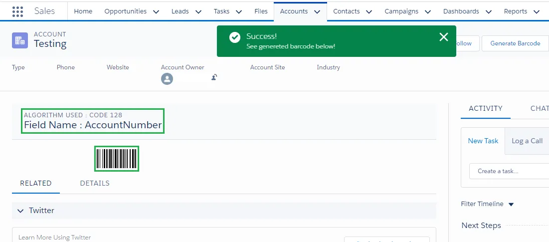The image size is (549, 242).
Task: Select the Activity tab
Action: pyautogui.click(x=485, y=109)
